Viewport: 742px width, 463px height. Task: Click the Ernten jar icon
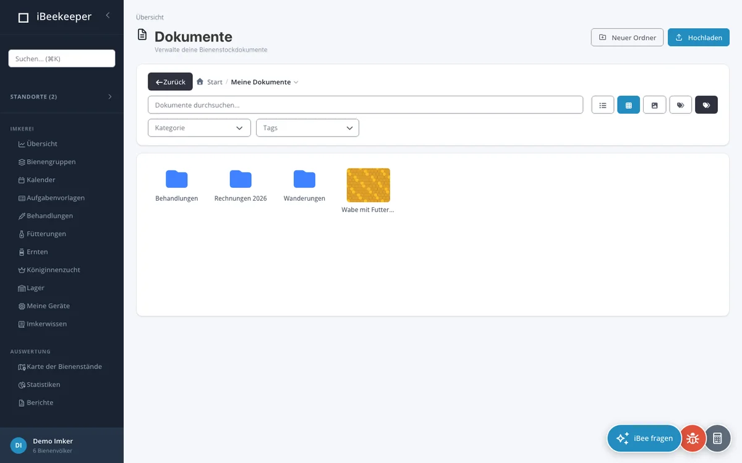(x=22, y=252)
